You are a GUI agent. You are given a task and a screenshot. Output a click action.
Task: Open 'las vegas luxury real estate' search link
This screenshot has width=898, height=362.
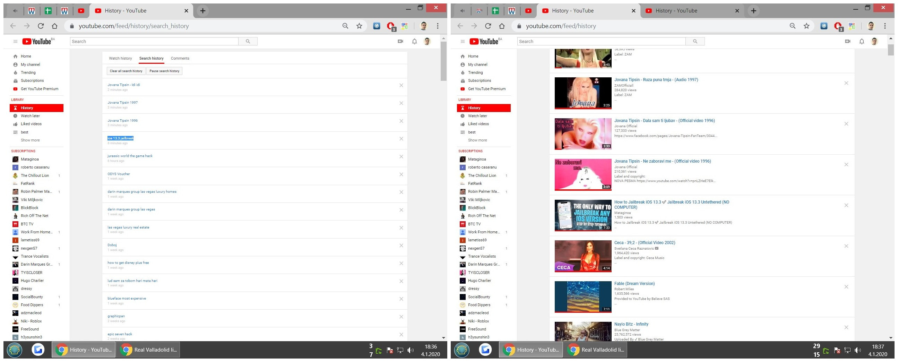128,227
